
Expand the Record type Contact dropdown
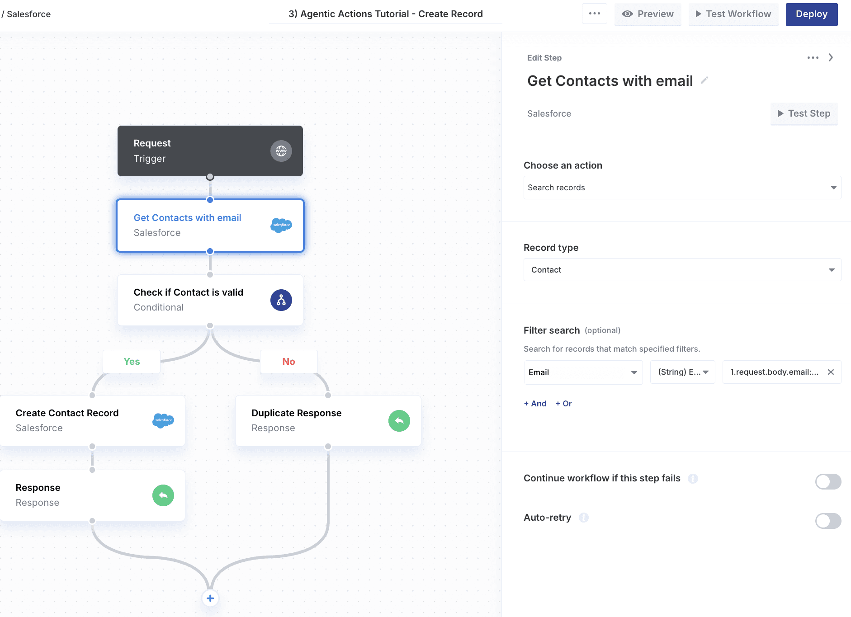click(x=682, y=270)
